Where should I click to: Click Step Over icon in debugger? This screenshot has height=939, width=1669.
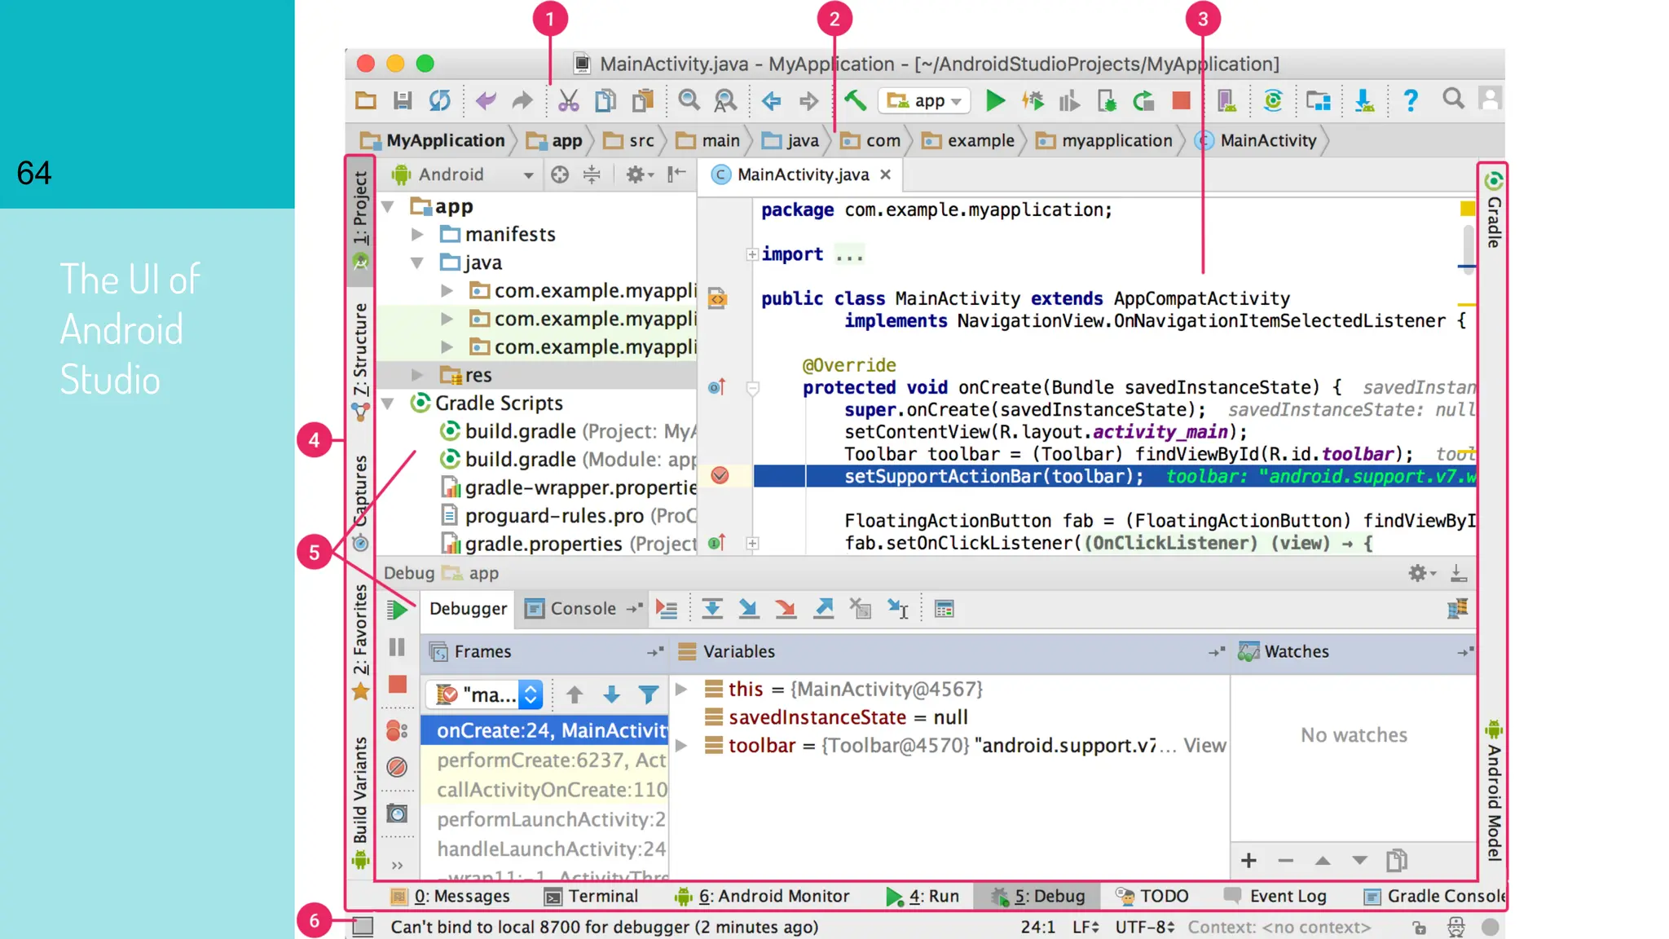[x=712, y=609]
